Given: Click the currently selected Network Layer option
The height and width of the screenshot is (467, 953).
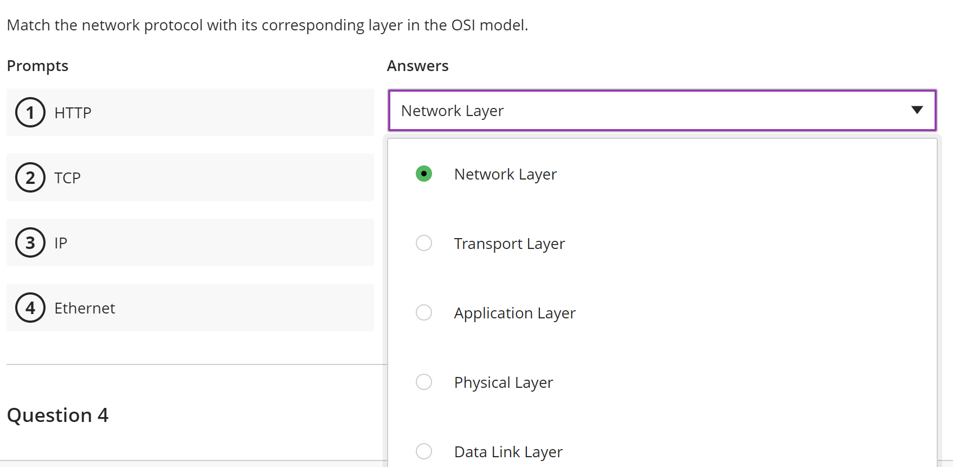Looking at the screenshot, I should (x=505, y=174).
